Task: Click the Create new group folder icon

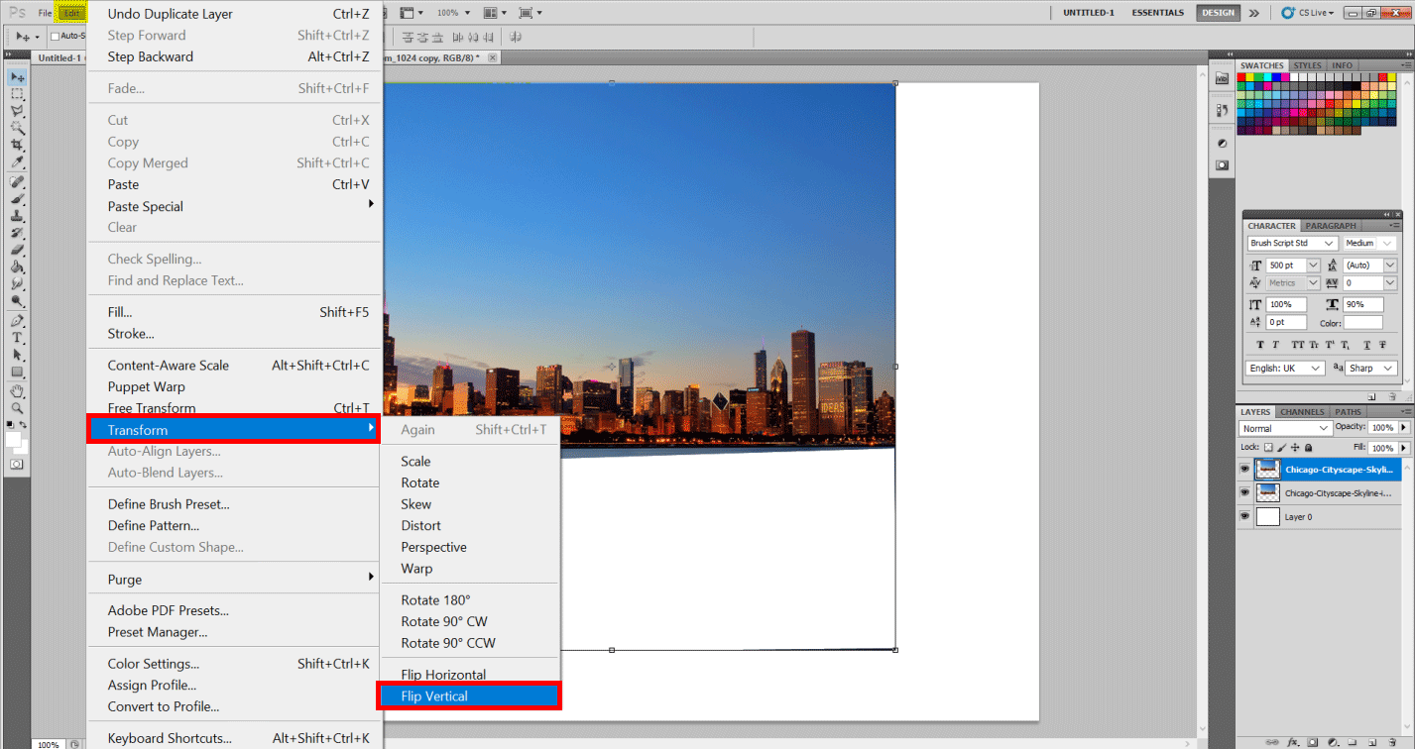Action: [x=1351, y=741]
